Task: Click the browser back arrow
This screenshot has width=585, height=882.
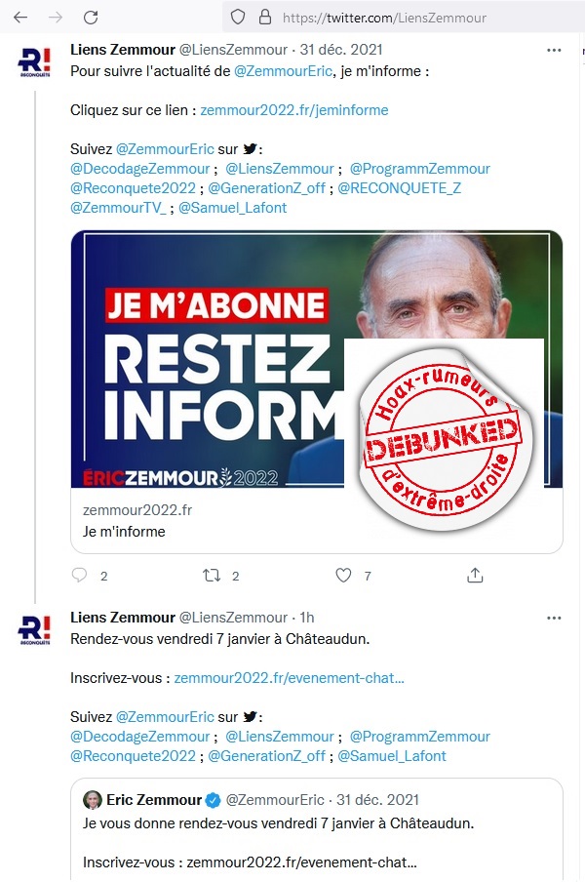Action: point(20,18)
